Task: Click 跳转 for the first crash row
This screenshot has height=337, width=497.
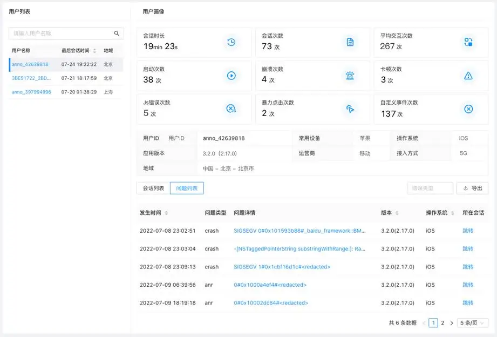Action: [467, 231]
